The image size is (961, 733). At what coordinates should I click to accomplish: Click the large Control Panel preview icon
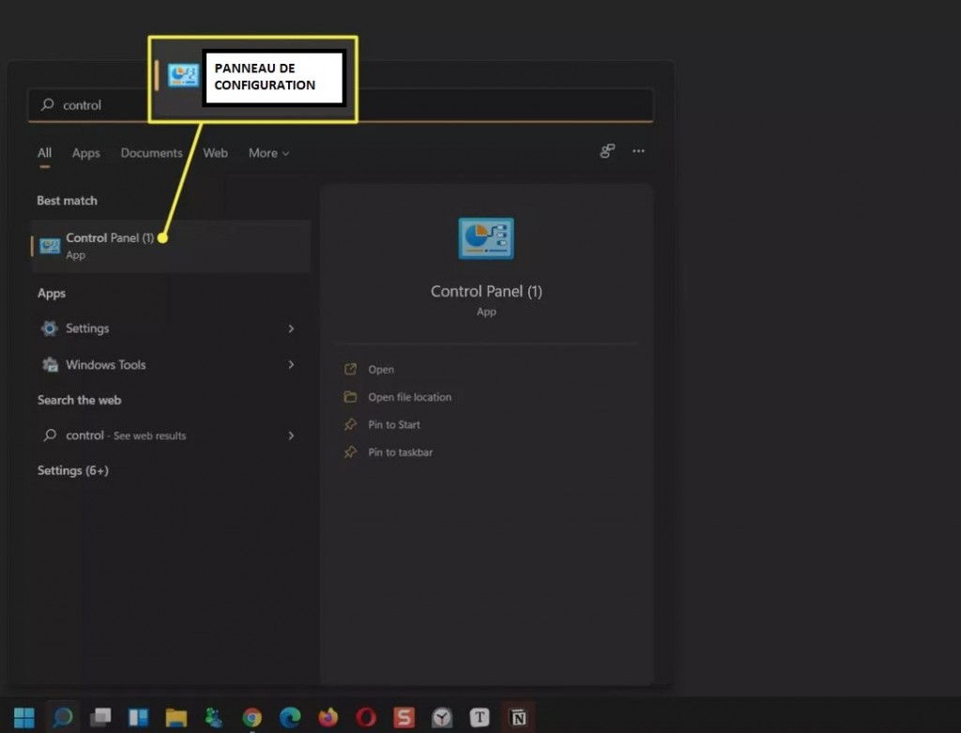pos(486,238)
